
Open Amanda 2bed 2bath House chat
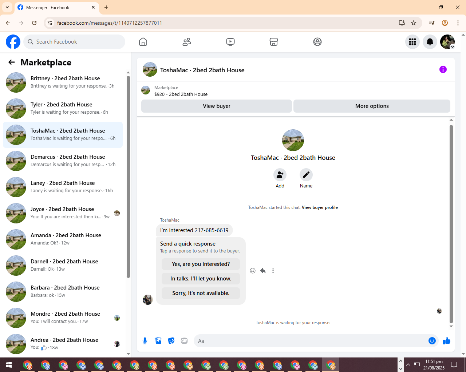(63, 239)
